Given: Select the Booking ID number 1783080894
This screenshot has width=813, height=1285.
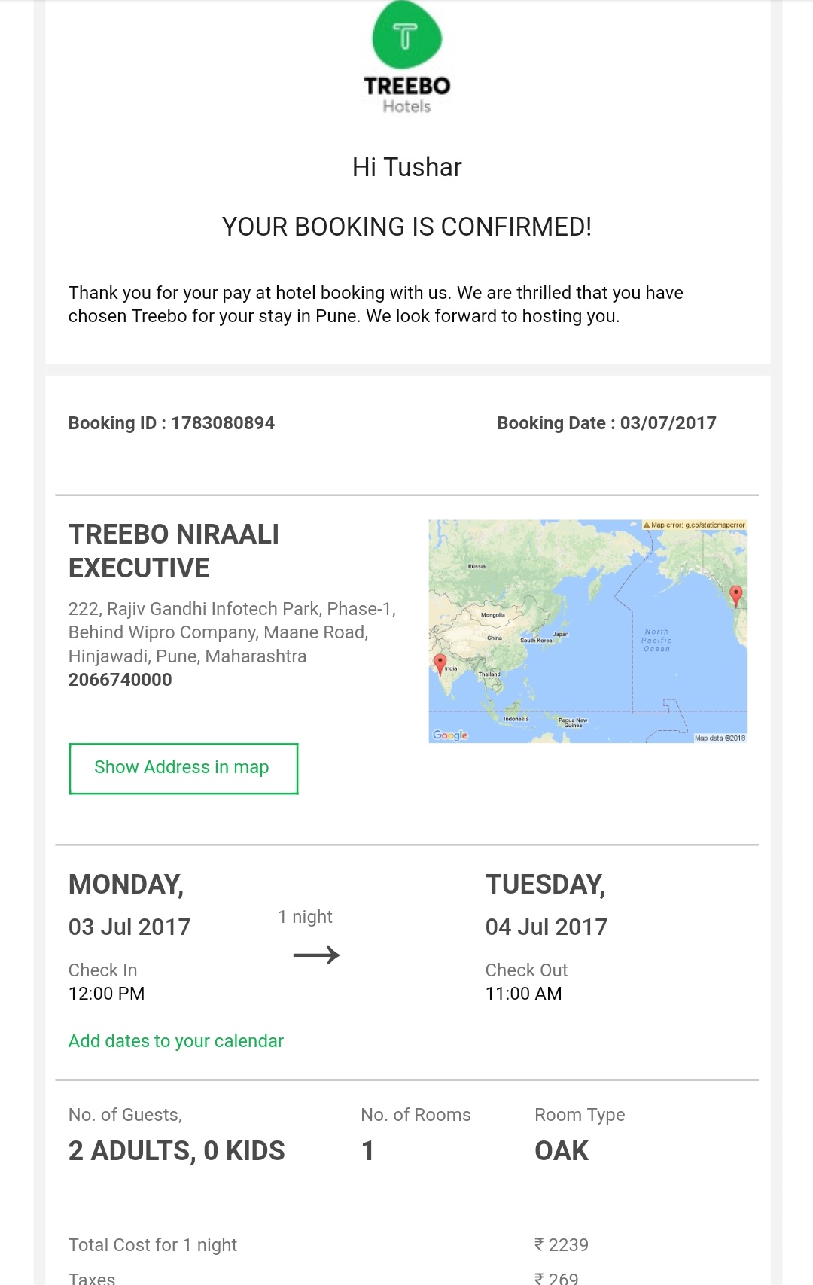Looking at the screenshot, I should (223, 423).
